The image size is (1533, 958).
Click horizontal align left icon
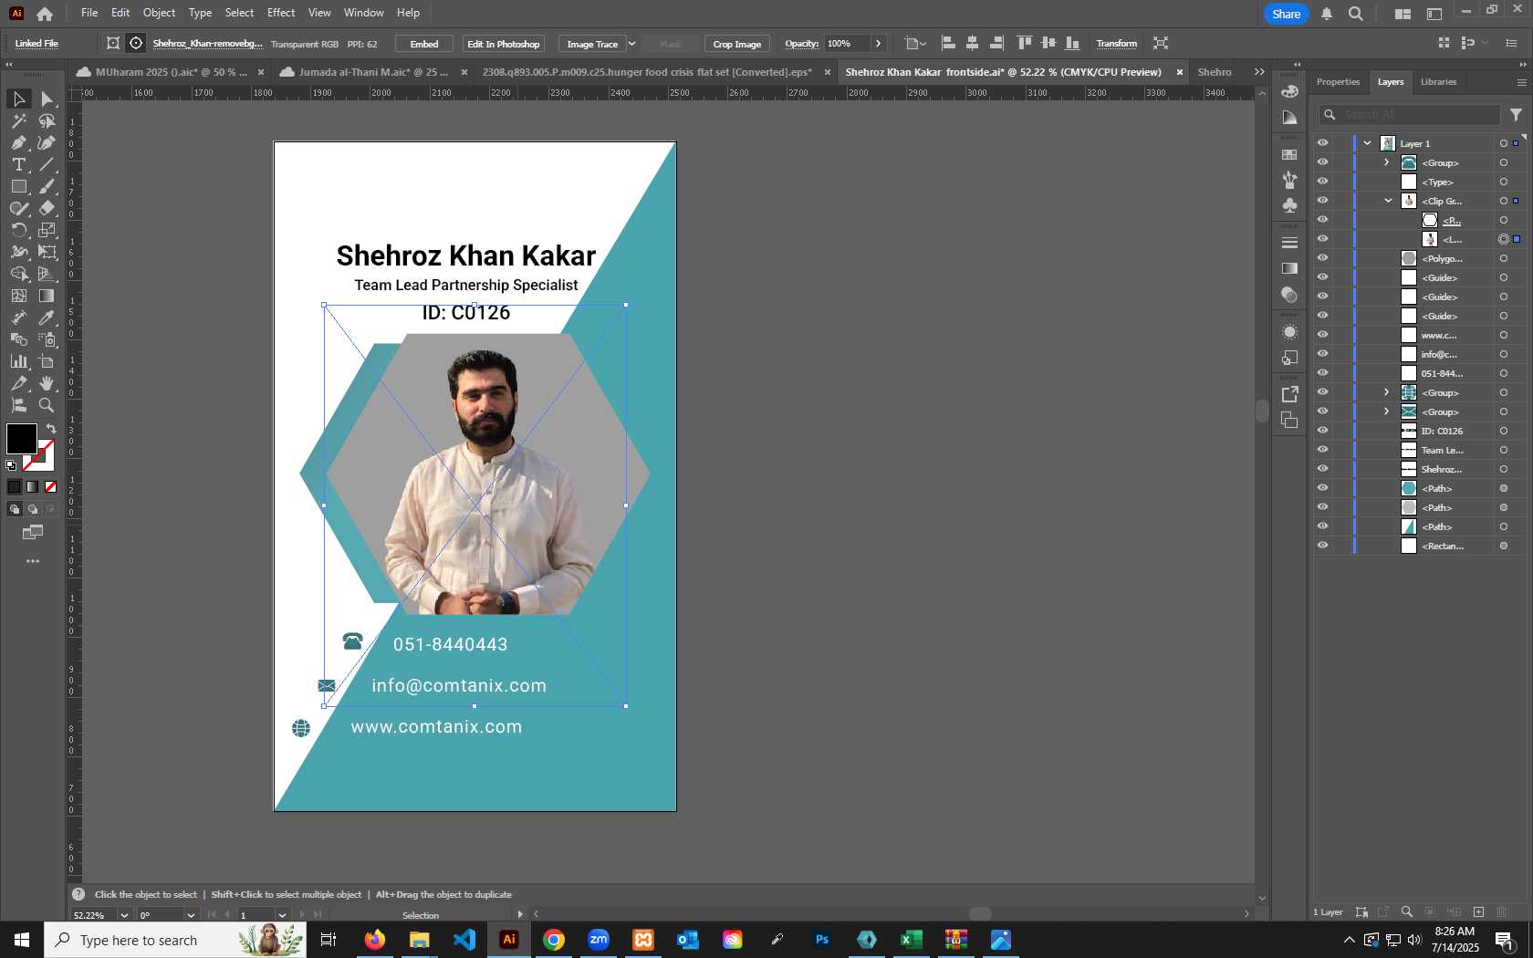[948, 43]
